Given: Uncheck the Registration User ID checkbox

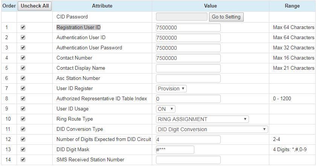Looking at the screenshot, I should (x=23, y=28).
